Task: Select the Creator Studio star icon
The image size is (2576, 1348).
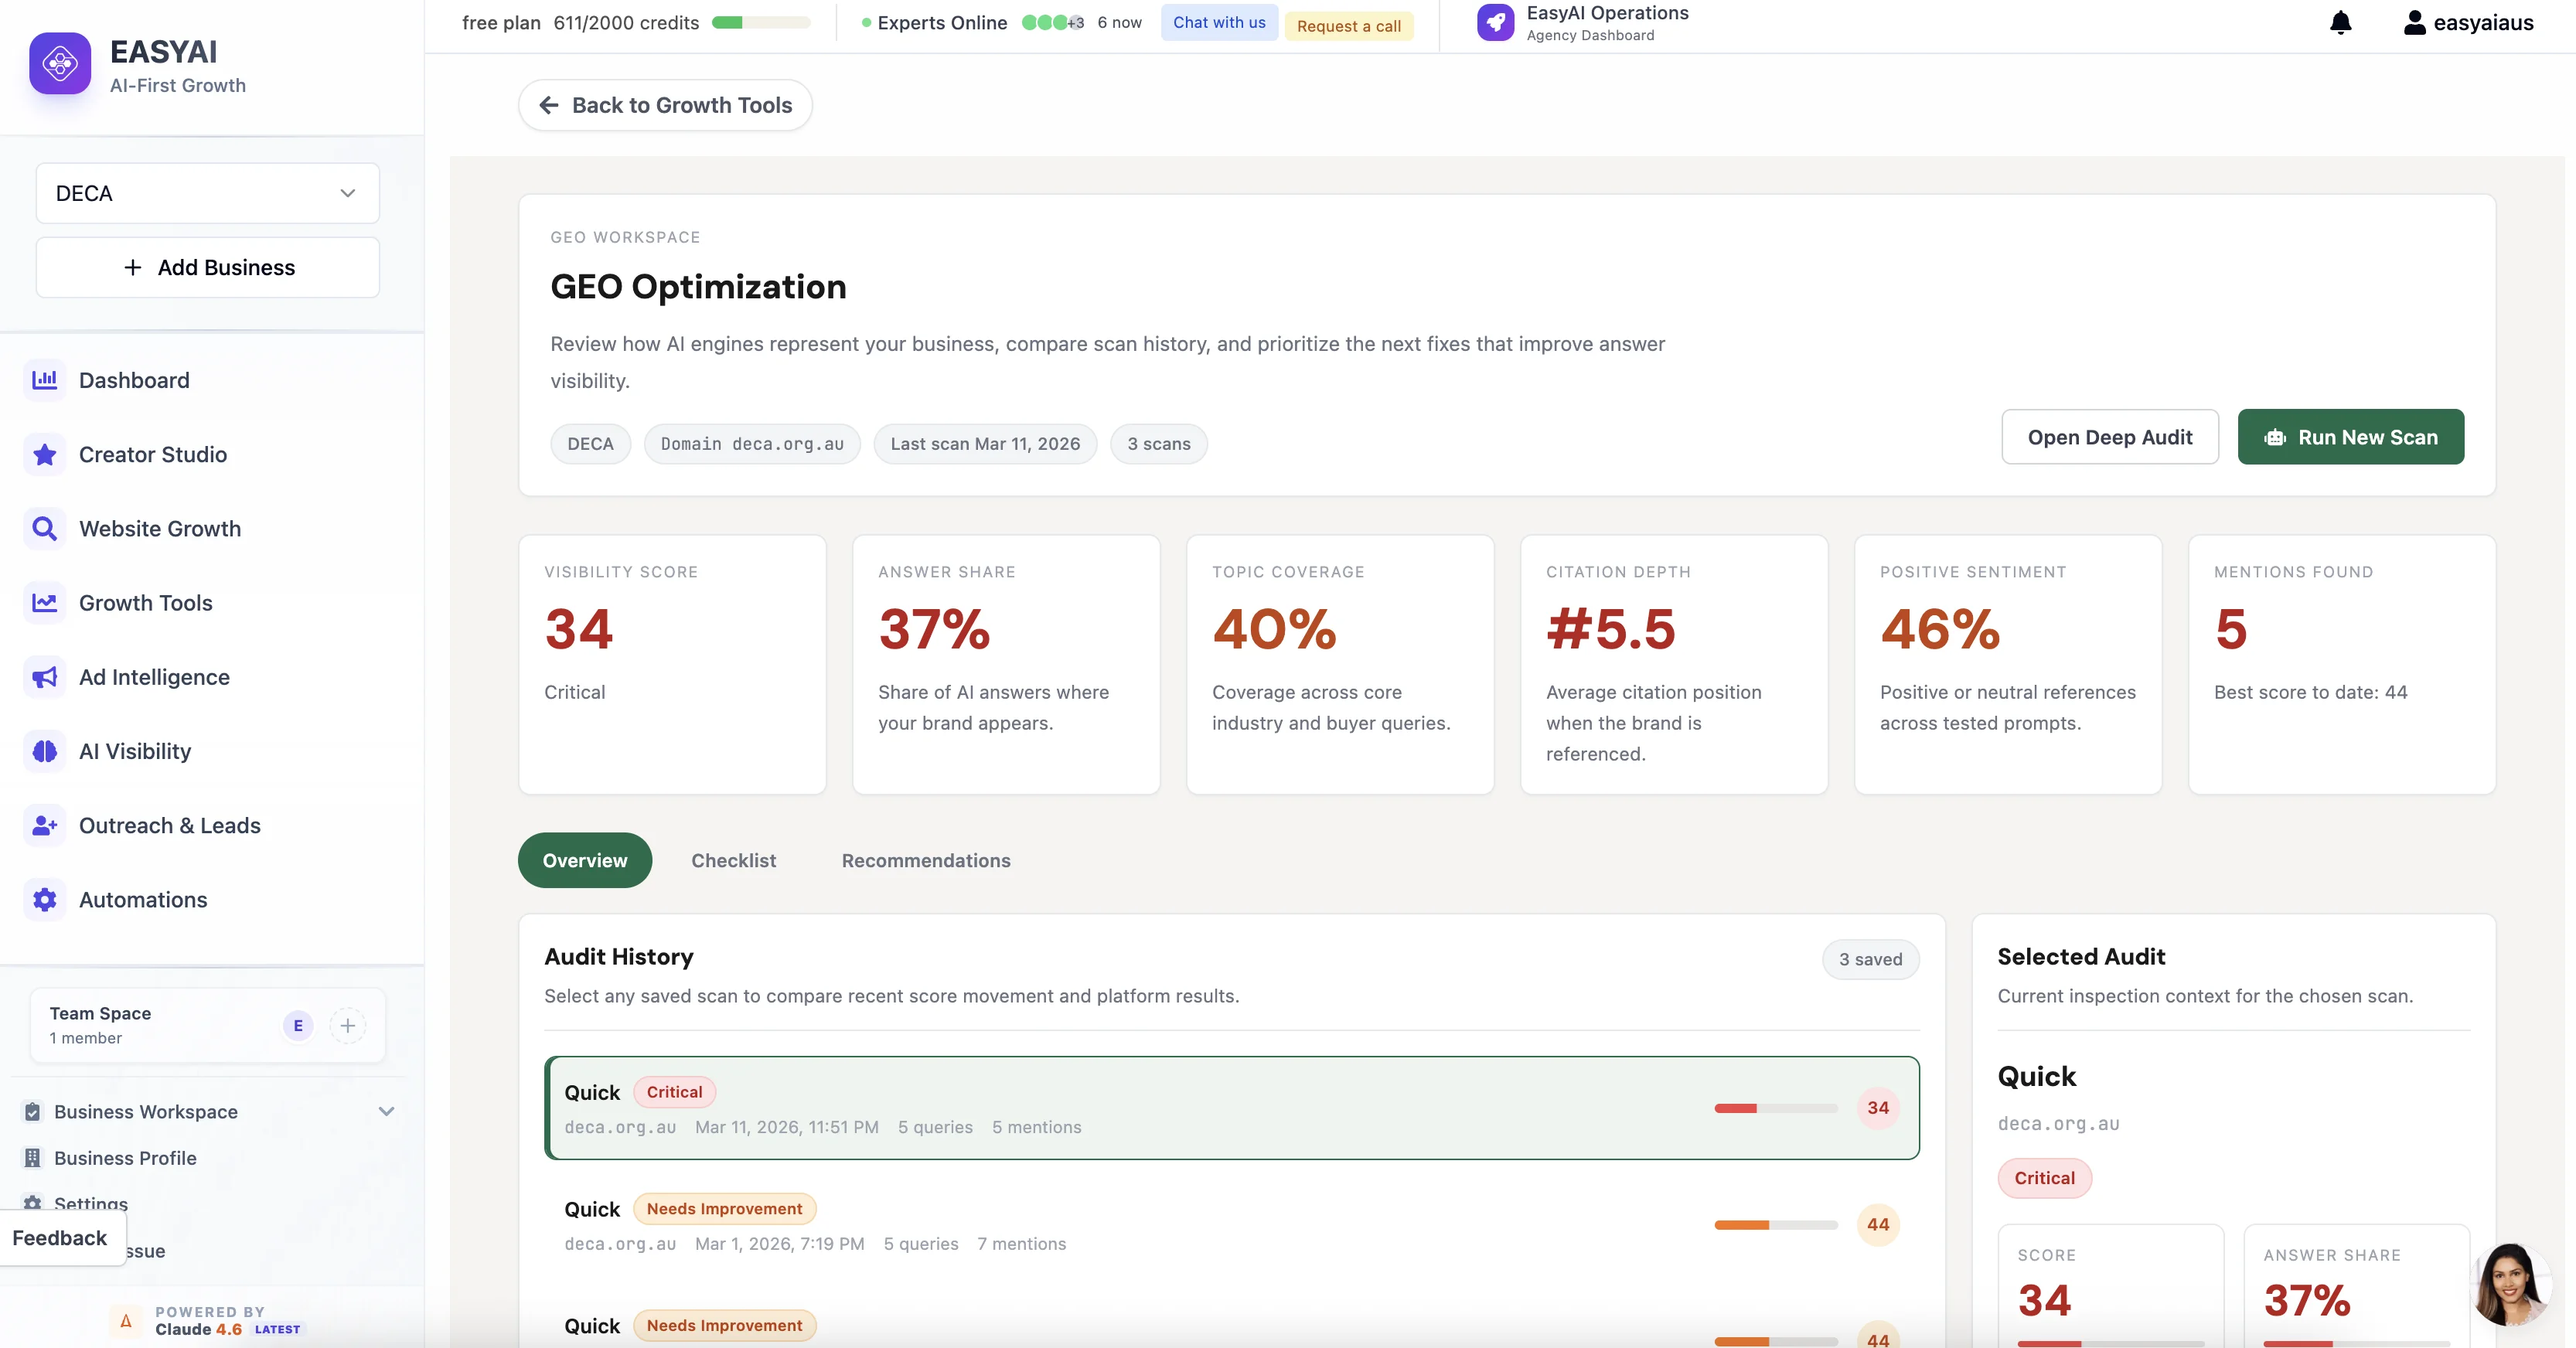Action: point(44,454)
